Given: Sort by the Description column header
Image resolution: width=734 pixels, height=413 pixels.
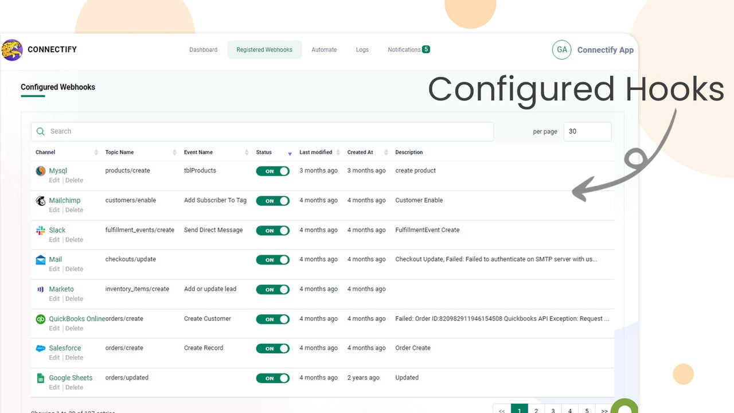Looking at the screenshot, I should pyautogui.click(x=409, y=152).
